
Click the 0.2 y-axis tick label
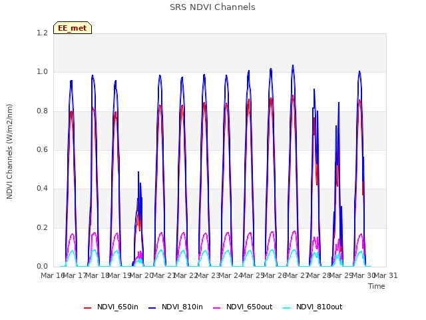click(42, 228)
